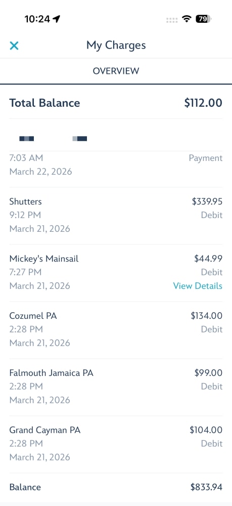Viewport: 232px width, 506px height.
Task: Select the Falmouth Jamaica PA charge
Action: click(116, 387)
